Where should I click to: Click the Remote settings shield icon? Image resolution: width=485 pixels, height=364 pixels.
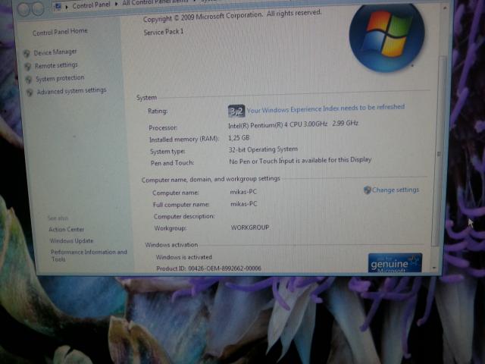click(x=28, y=67)
